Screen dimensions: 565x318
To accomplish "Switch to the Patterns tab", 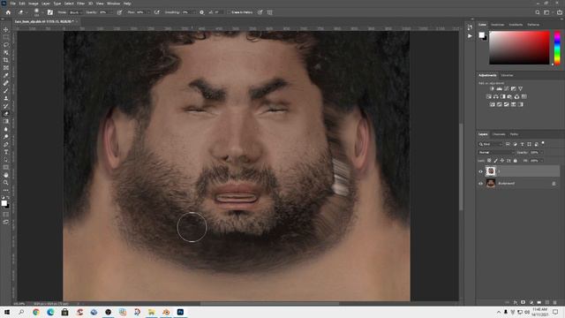I will pyautogui.click(x=533, y=25).
